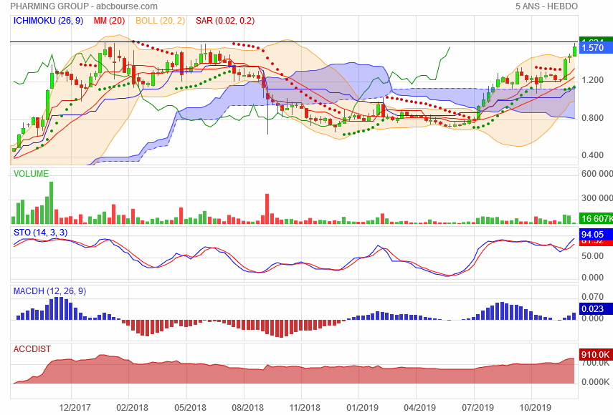Click the blue 0.023 MACDH value tag
613x415 pixels.
coord(597,309)
